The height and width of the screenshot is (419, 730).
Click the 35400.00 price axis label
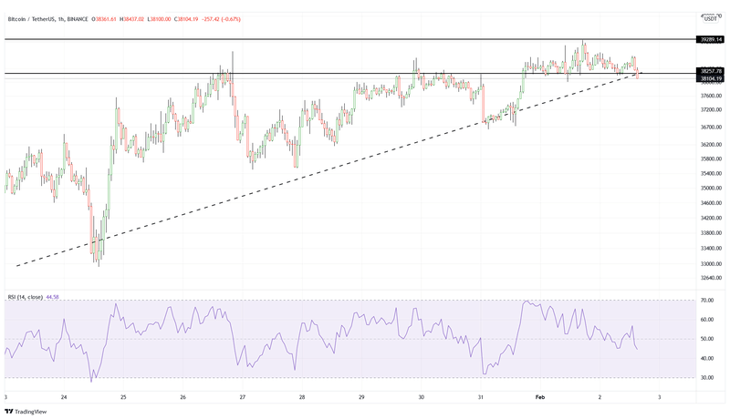[x=712, y=174]
